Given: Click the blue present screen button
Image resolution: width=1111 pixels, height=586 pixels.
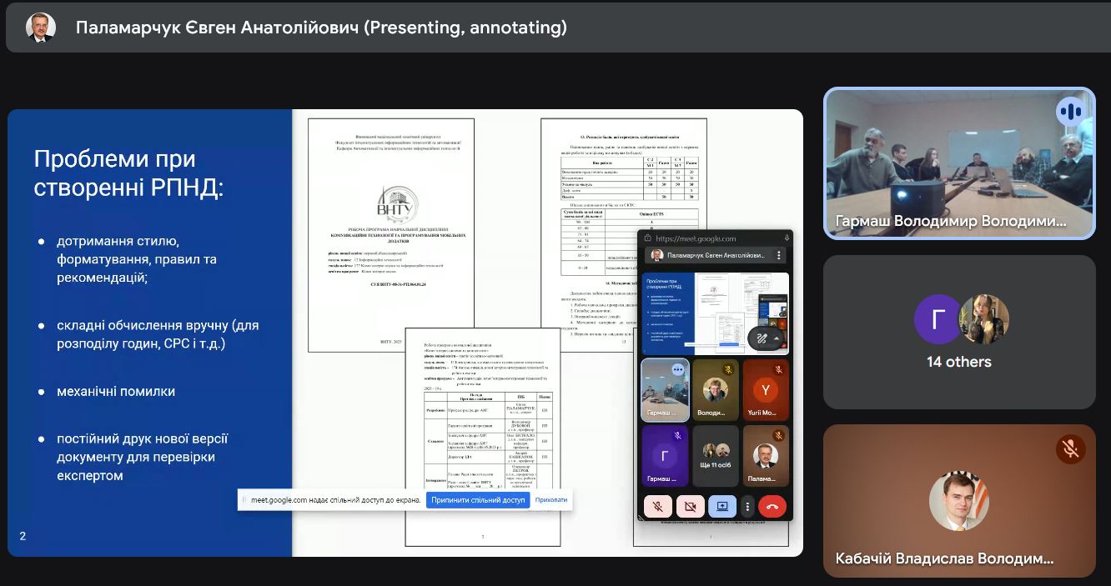Looking at the screenshot, I should 721,506.
